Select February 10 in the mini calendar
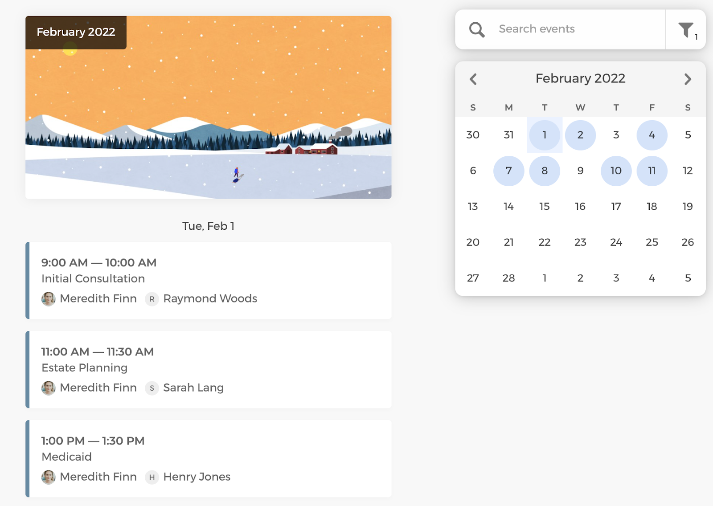Viewport: 713px width, 506px height. [x=616, y=171]
